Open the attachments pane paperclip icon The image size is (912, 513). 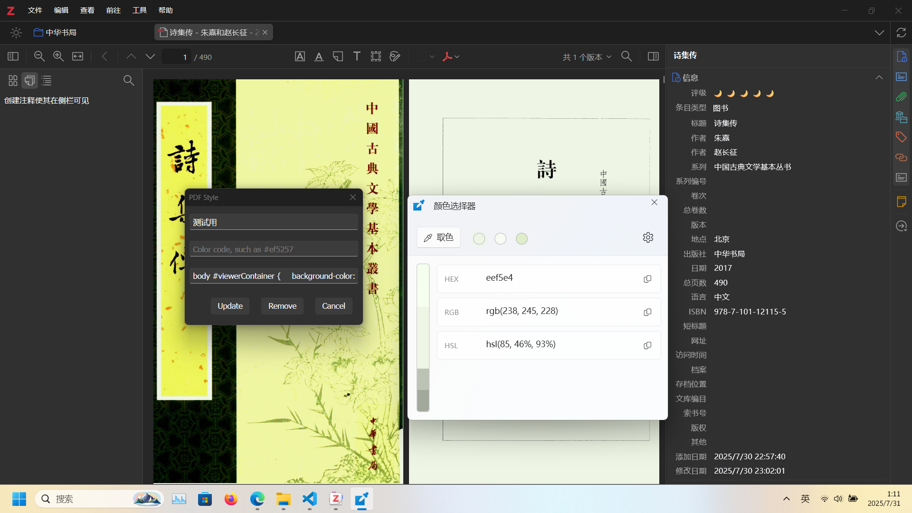[x=901, y=97]
